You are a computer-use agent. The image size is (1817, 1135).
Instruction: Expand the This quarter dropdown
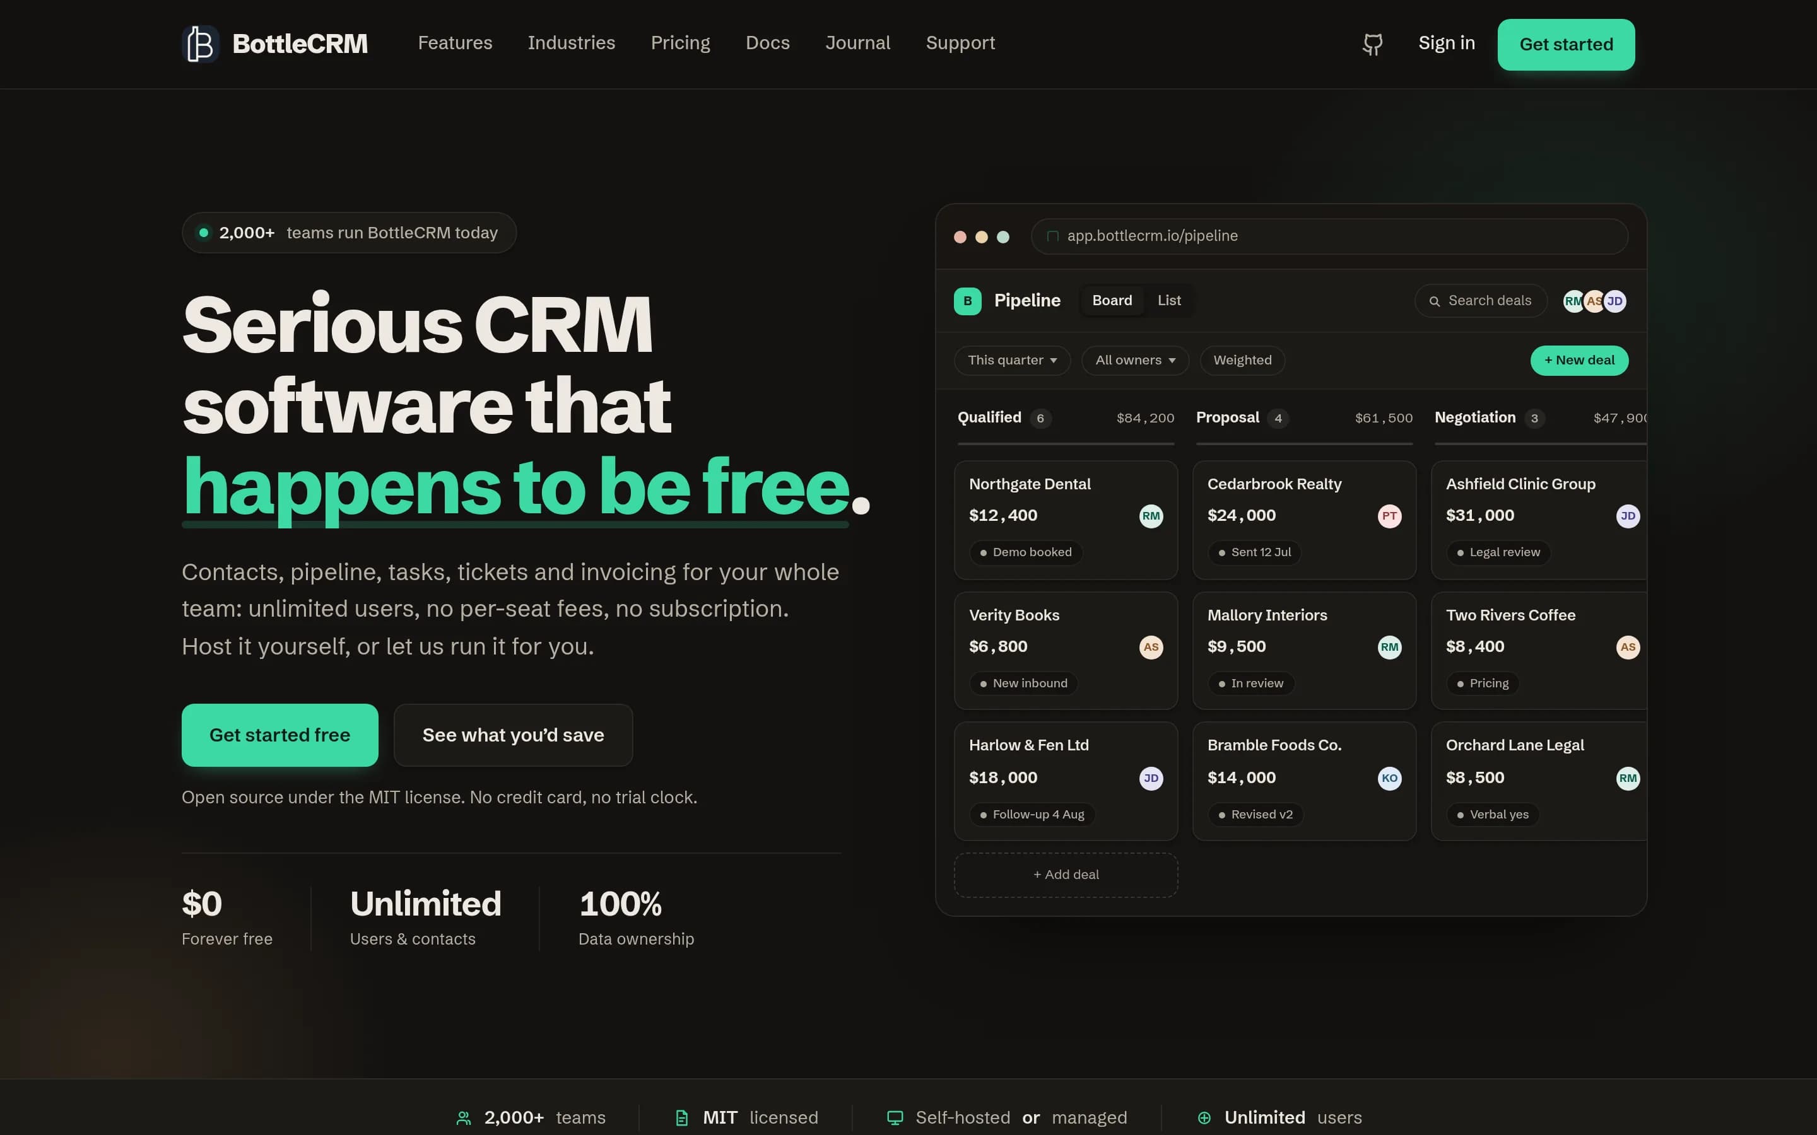[x=1012, y=360]
